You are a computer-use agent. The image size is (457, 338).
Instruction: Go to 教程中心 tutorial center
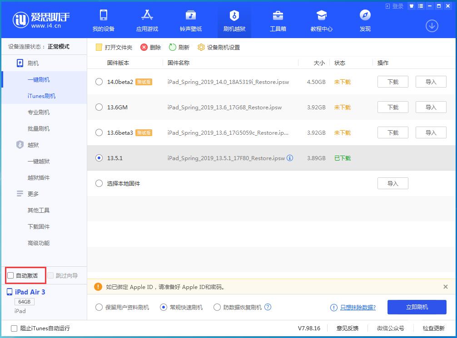coord(321,20)
